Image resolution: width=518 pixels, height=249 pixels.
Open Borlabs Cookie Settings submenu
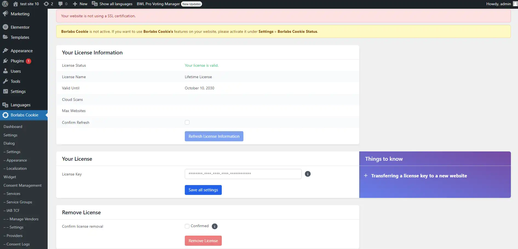(10, 135)
